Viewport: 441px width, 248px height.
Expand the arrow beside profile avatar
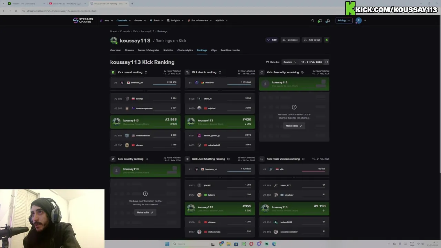point(365,21)
